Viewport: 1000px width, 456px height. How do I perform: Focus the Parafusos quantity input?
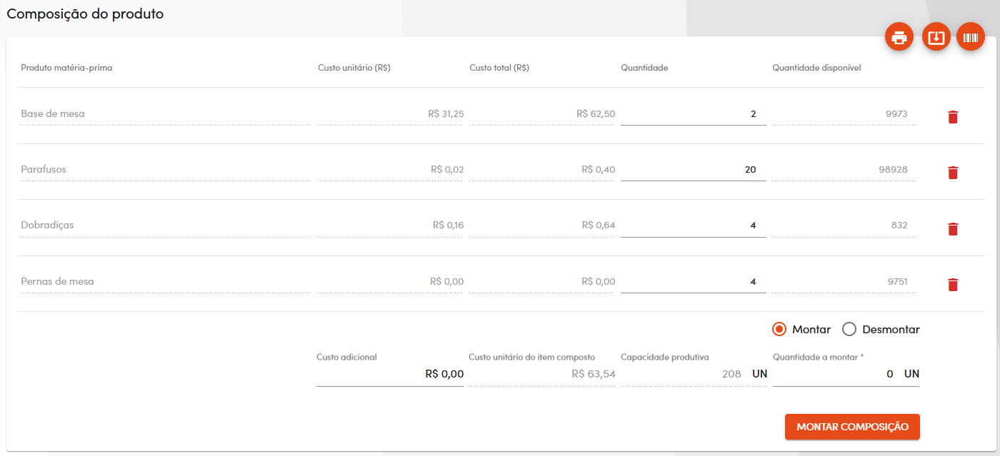coord(691,170)
